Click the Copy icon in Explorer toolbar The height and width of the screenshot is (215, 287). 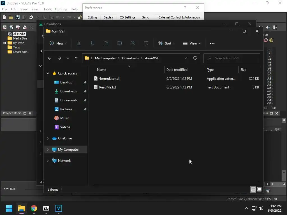[92, 43]
